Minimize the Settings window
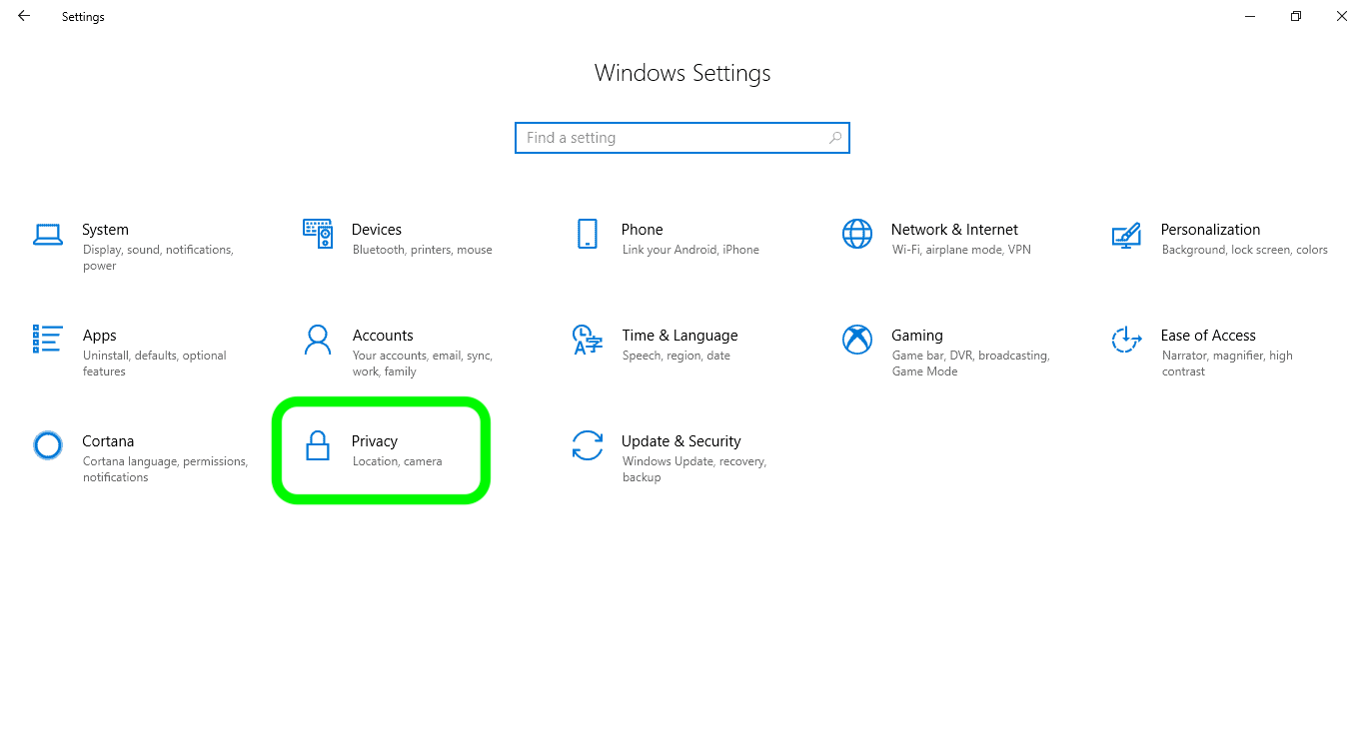 1250,16
